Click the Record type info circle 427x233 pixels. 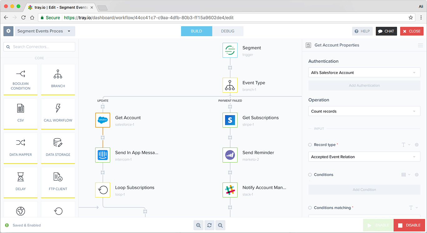(417, 145)
